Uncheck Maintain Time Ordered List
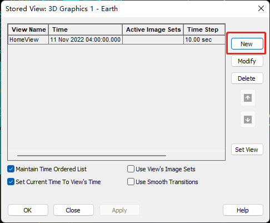 (x=11, y=169)
